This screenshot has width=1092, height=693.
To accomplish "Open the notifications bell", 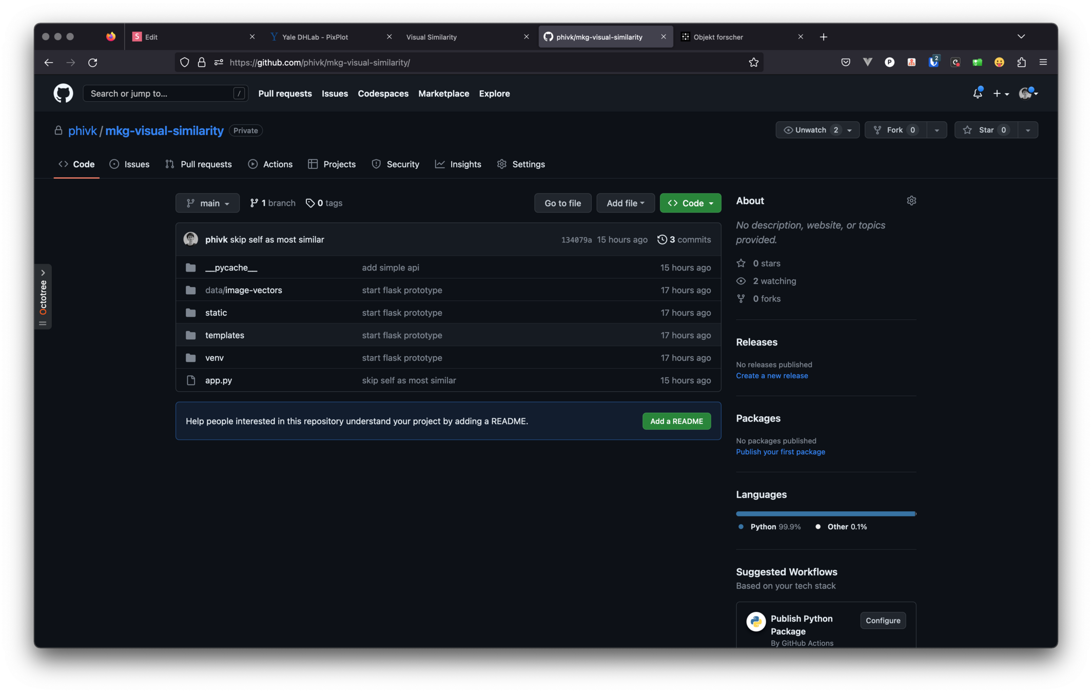I will [977, 93].
